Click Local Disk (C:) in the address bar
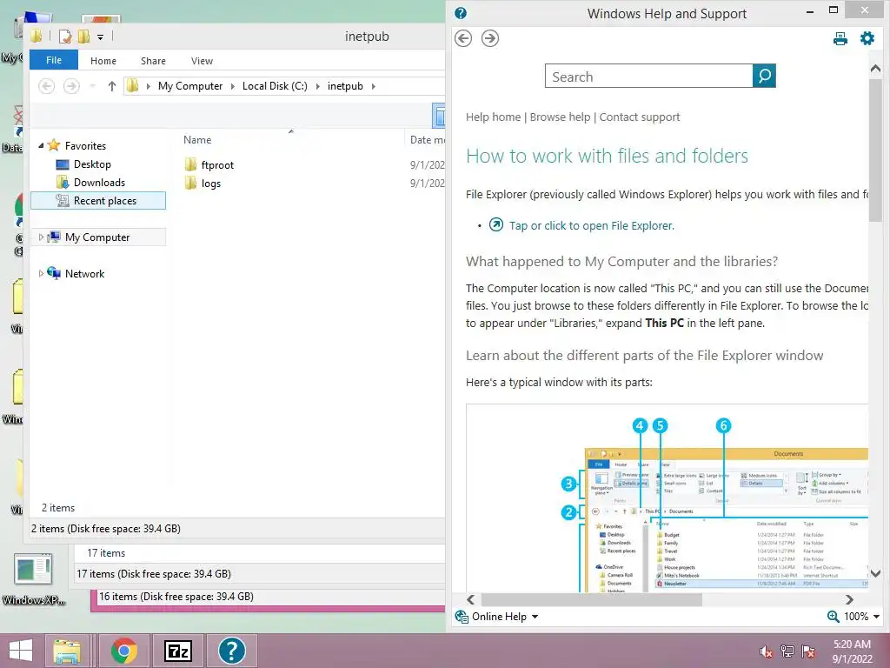Image resolution: width=890 pixels, height=668 pixels. [275, 86]
